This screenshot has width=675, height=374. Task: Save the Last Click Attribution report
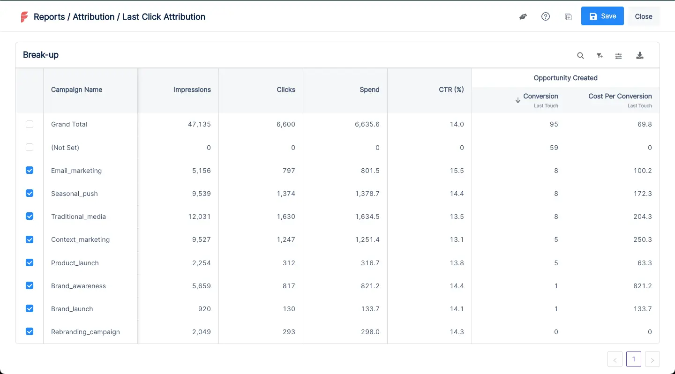click(x=602, y=16)
